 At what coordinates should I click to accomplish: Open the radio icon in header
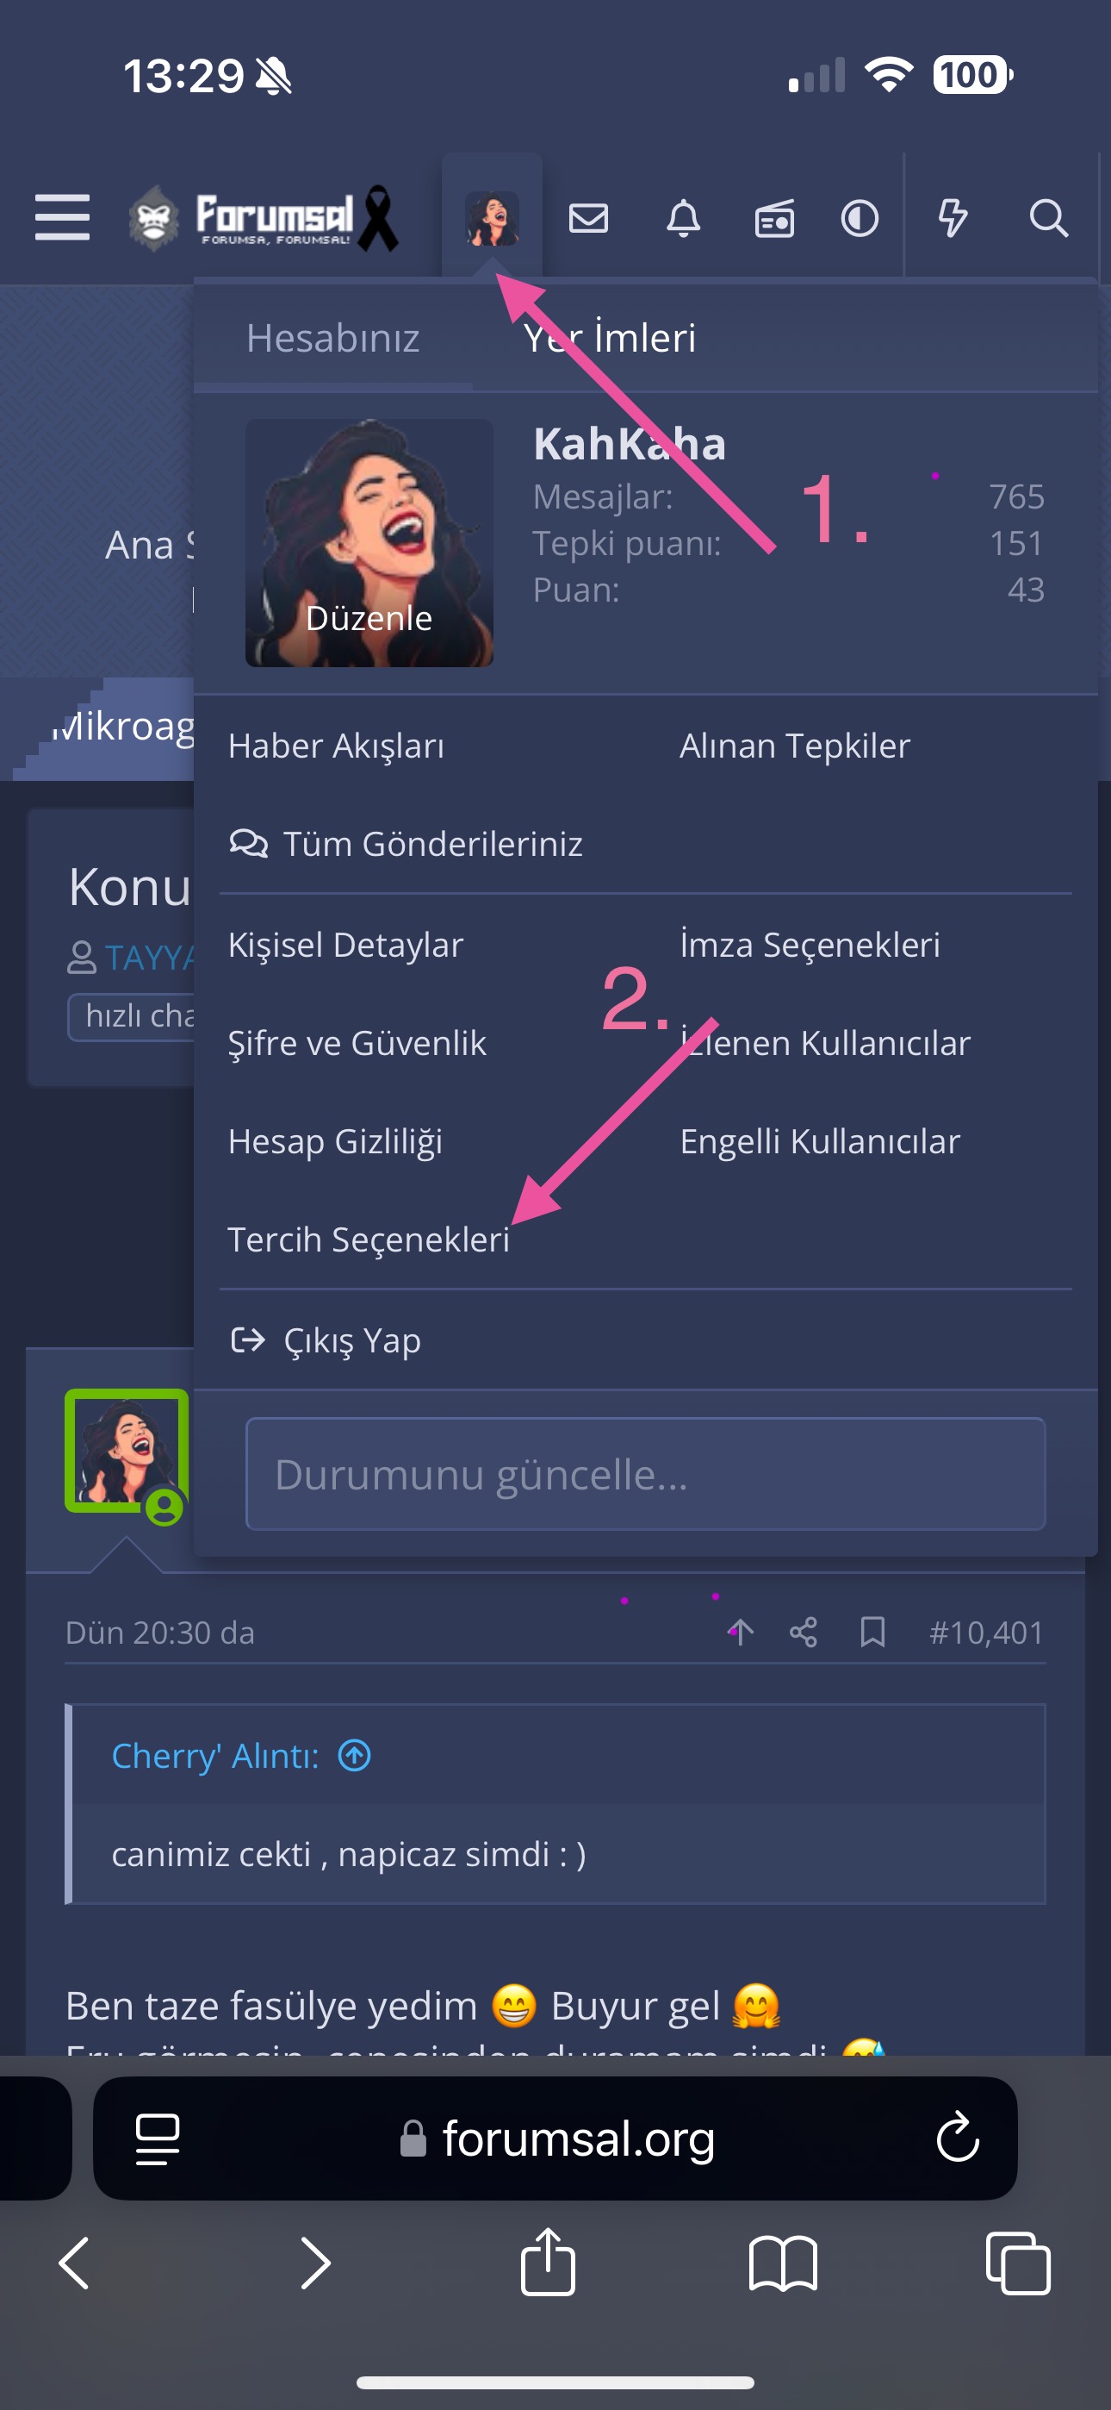(774, 219)
